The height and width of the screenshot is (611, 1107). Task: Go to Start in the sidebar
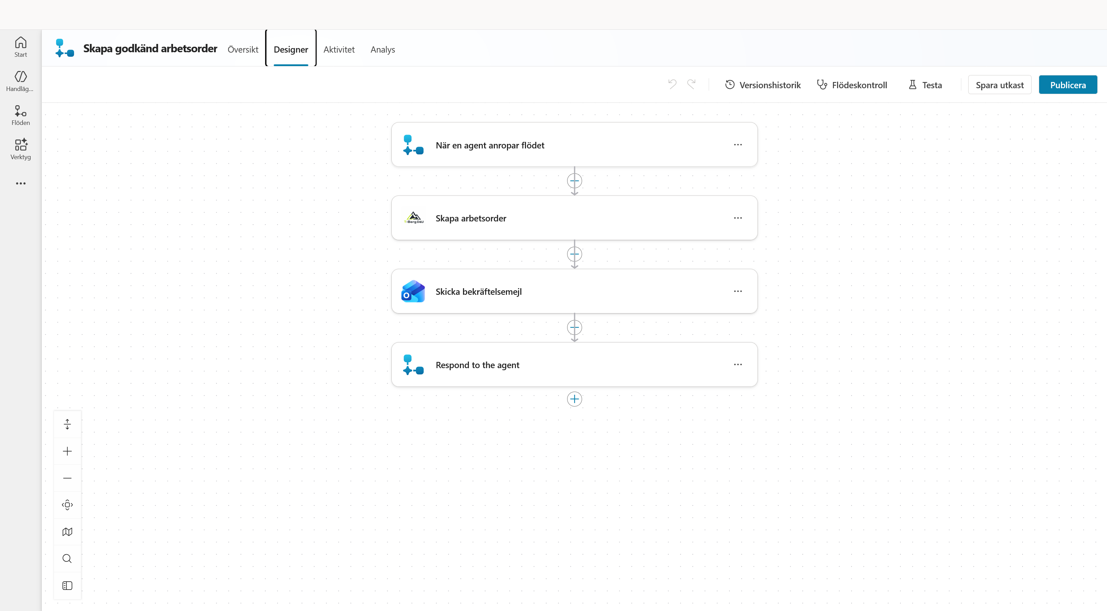[x=21, y=47]
